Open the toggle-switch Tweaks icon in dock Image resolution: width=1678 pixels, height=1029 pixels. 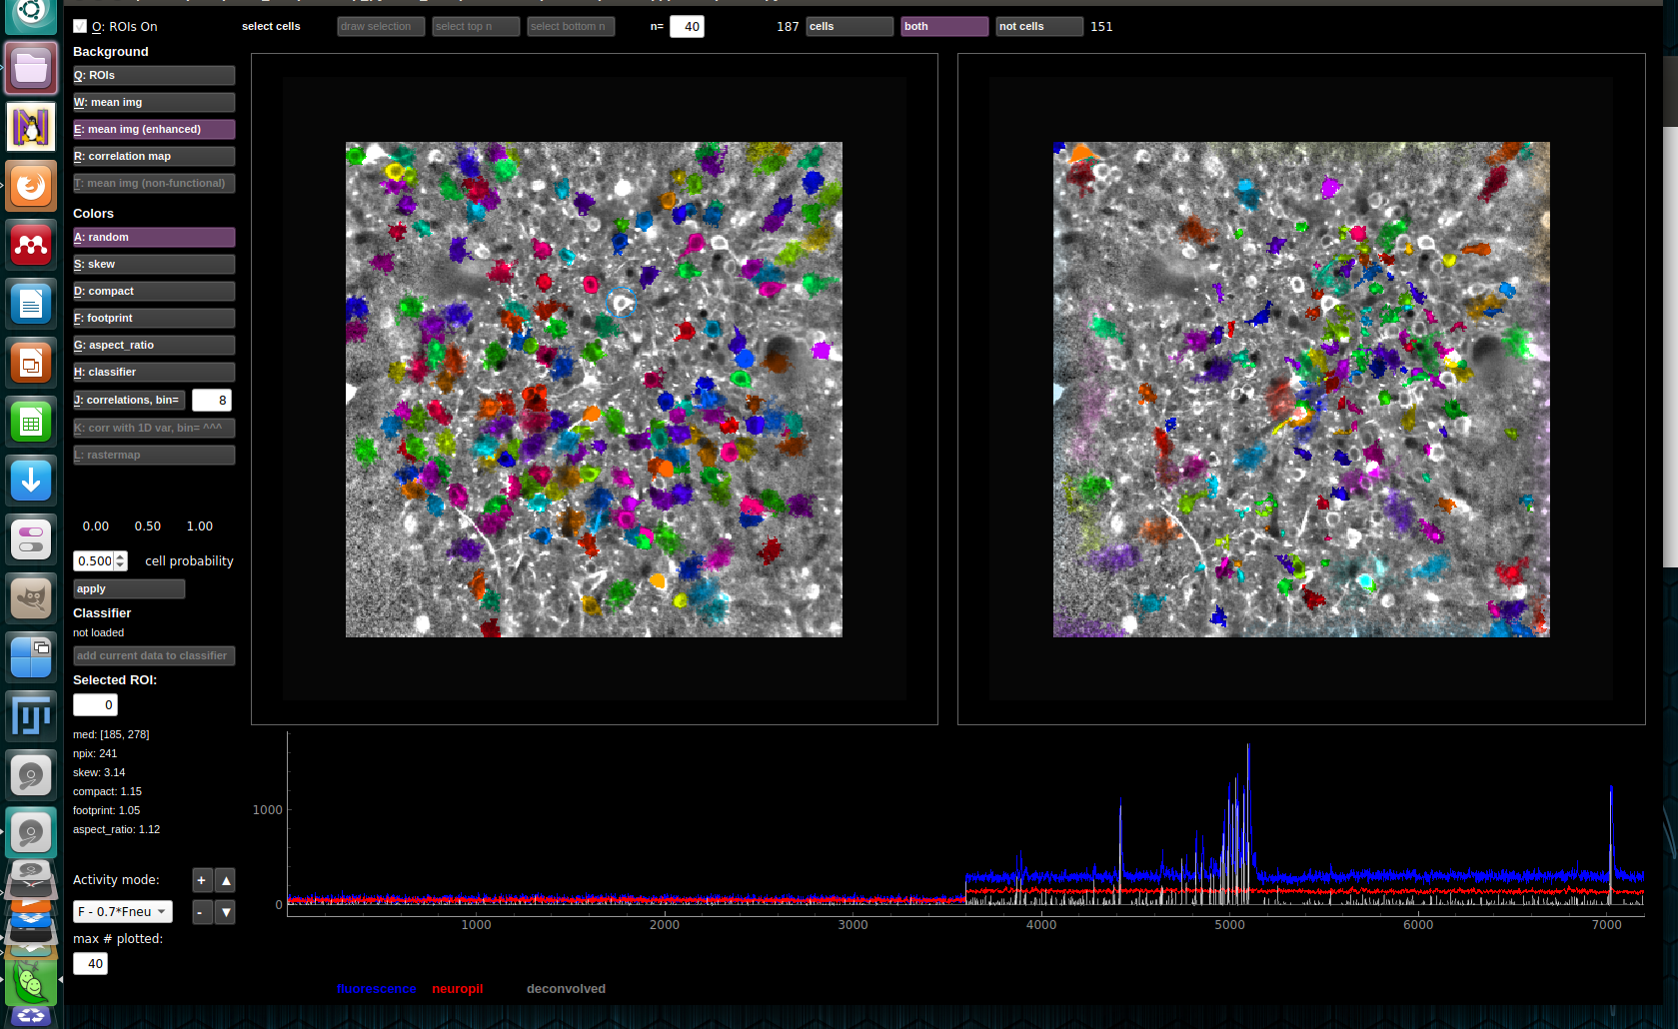point(31,539)
